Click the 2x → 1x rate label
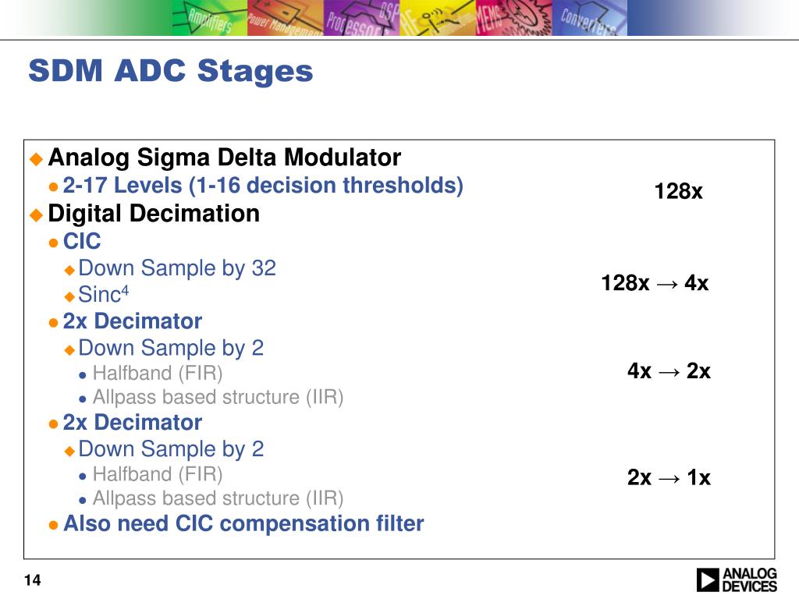The width and height of the screenshot is (799, 599). [669, 478]
